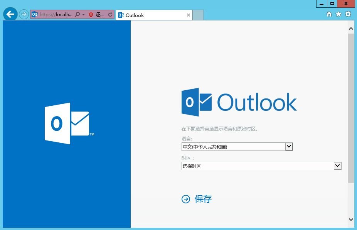Click the localhost URL address field

(56, 15)
